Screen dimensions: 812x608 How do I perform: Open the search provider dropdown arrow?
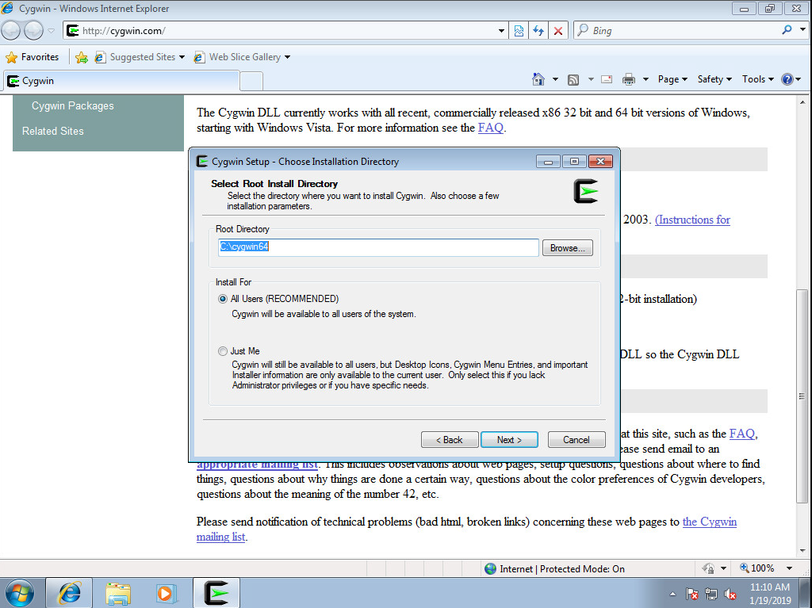point(802,30)
